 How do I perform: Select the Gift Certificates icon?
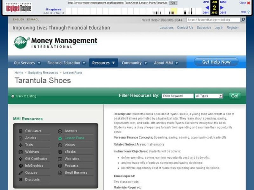[21, 159]
